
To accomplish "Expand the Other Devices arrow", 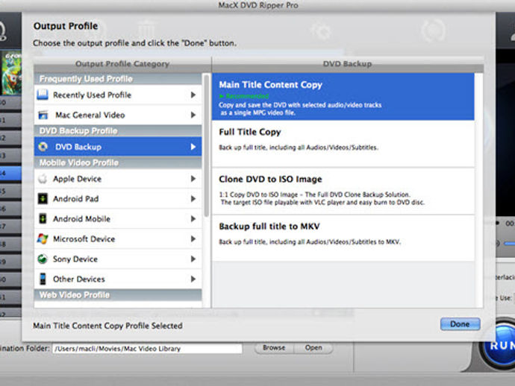I will [x=193, y=279].
